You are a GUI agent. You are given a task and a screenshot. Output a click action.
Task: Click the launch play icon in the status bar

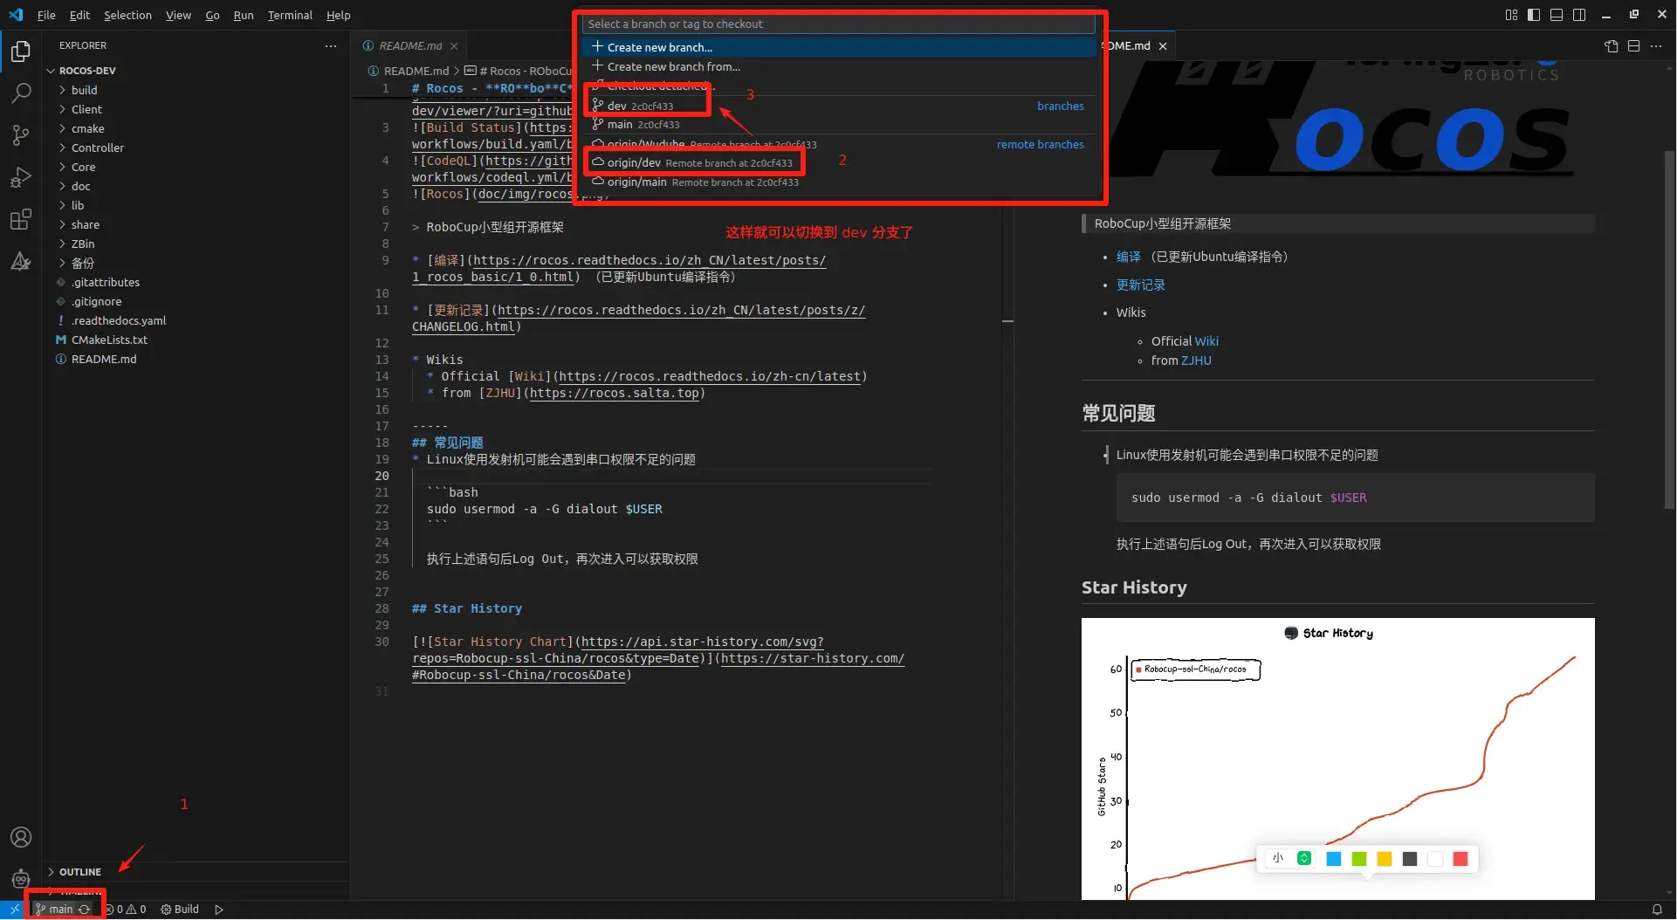pyautogui.click(x=219, y=909)
